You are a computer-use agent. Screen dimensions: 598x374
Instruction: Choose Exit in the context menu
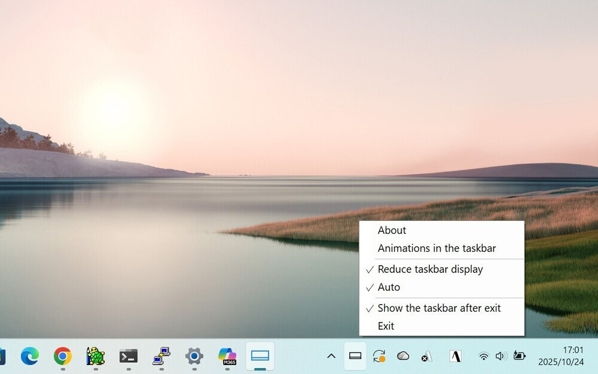pos(442,326)
